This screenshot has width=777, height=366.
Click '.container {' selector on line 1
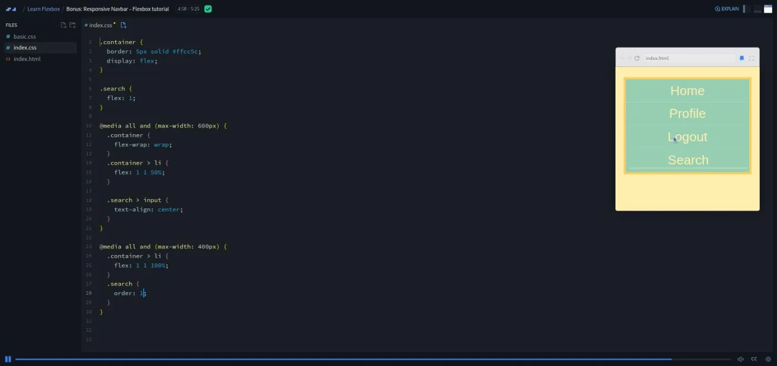pyautogui.click(x=122, y=42)
